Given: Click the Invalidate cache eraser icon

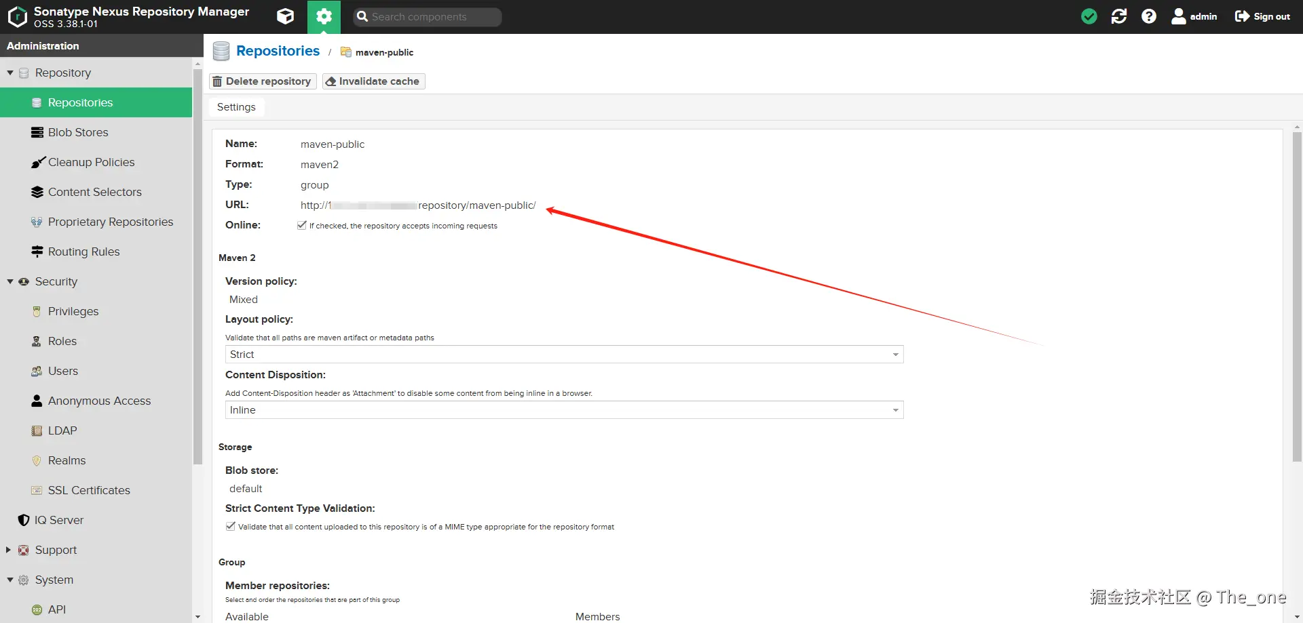Looking at the screenshot, I should [331, 81].
